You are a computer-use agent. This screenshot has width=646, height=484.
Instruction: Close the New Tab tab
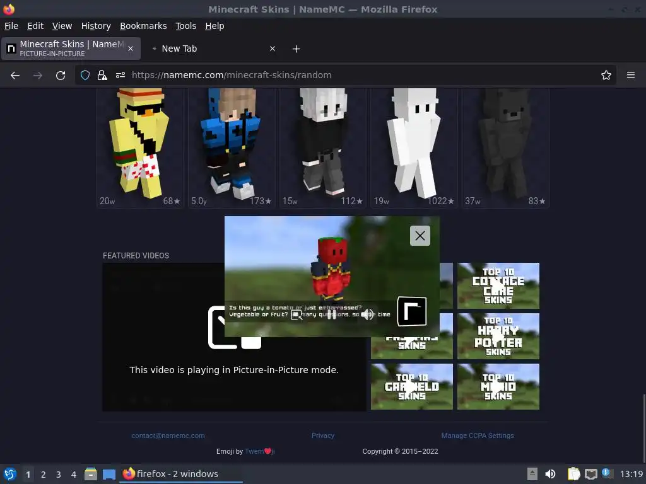[x=273, y=49]
